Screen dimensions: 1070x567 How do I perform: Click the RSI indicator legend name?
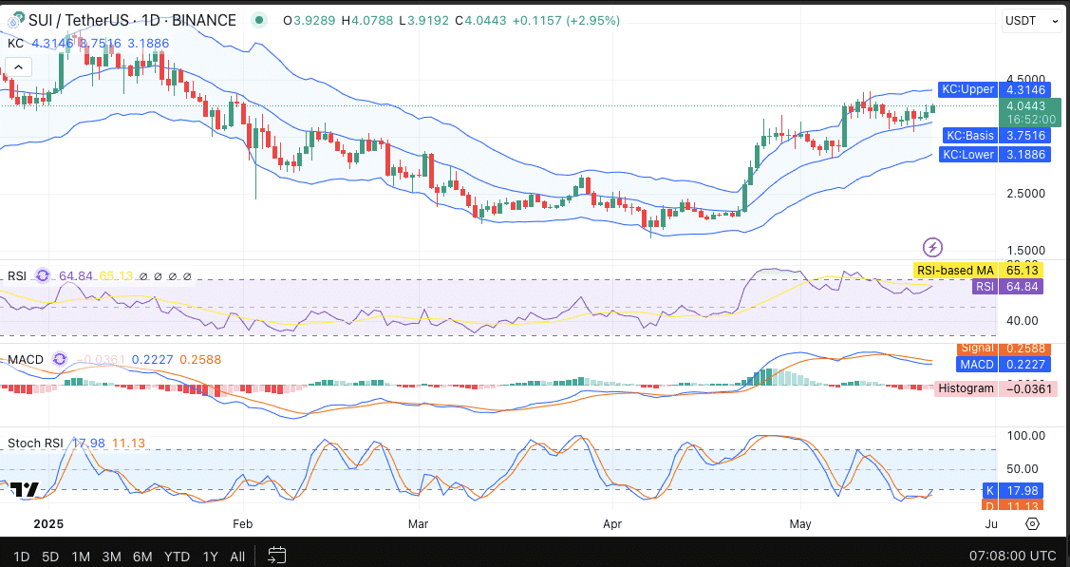coord(17,275)
